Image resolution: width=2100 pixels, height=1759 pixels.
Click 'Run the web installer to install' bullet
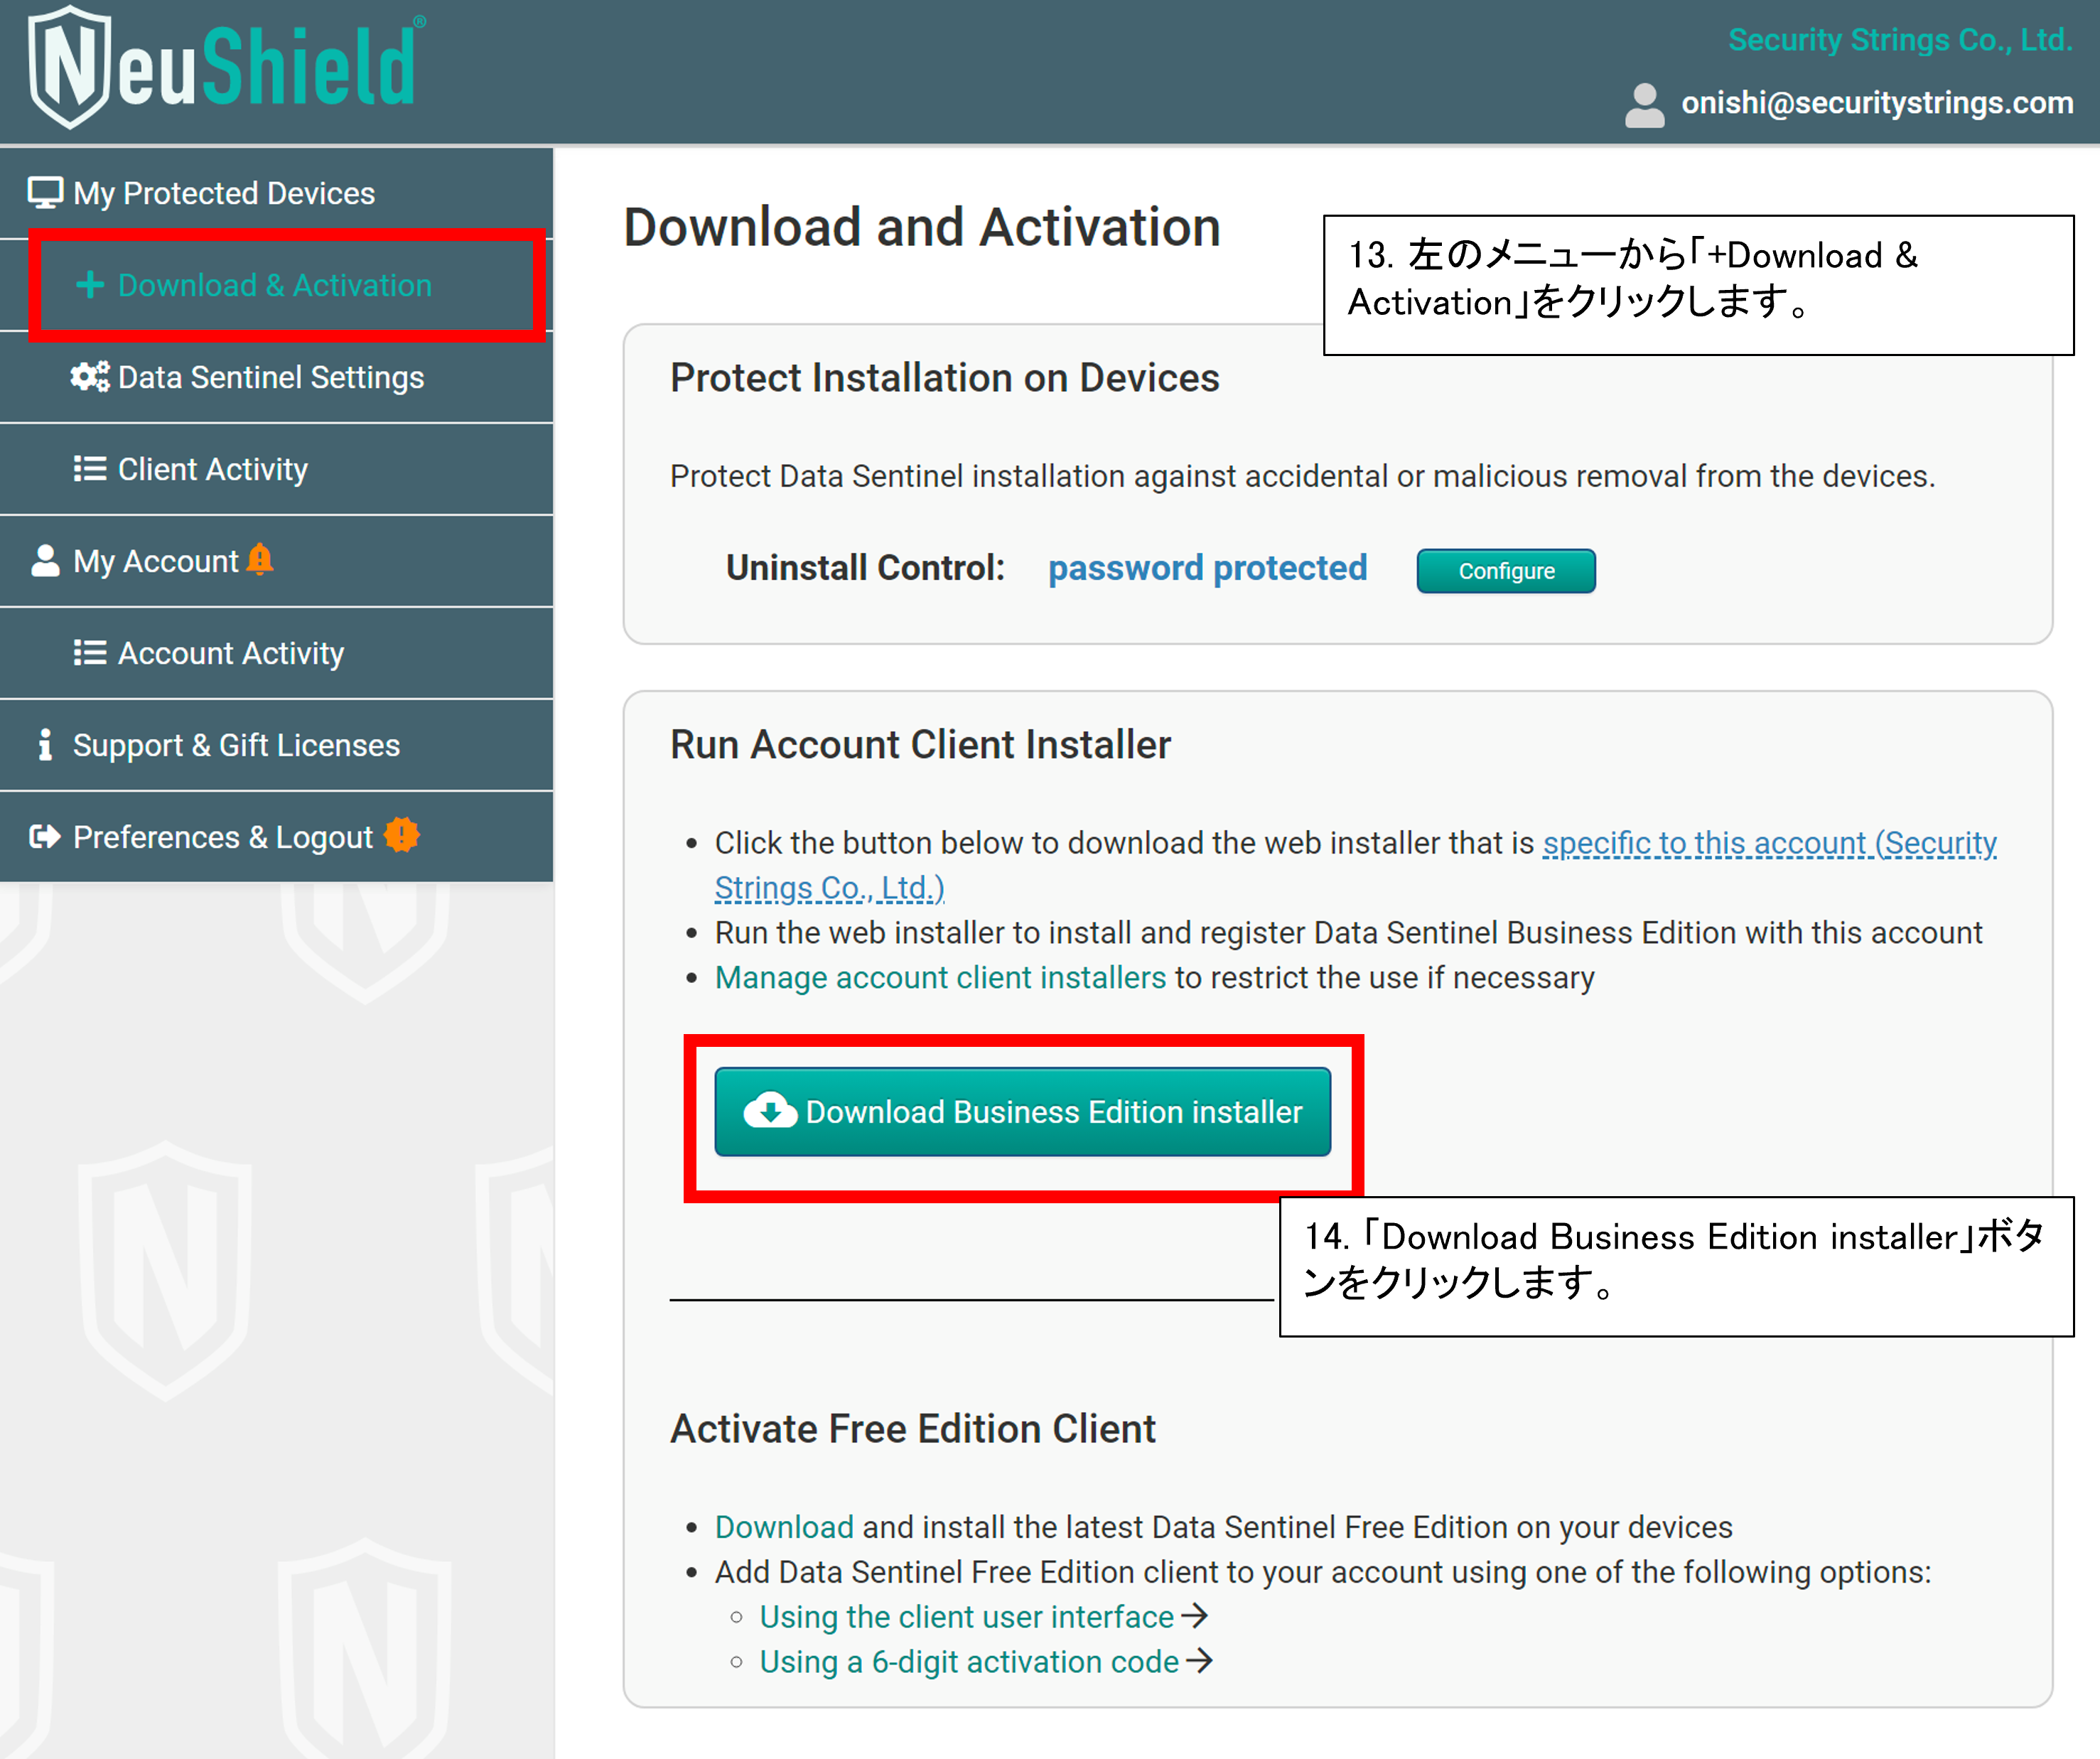(1348, 932)
